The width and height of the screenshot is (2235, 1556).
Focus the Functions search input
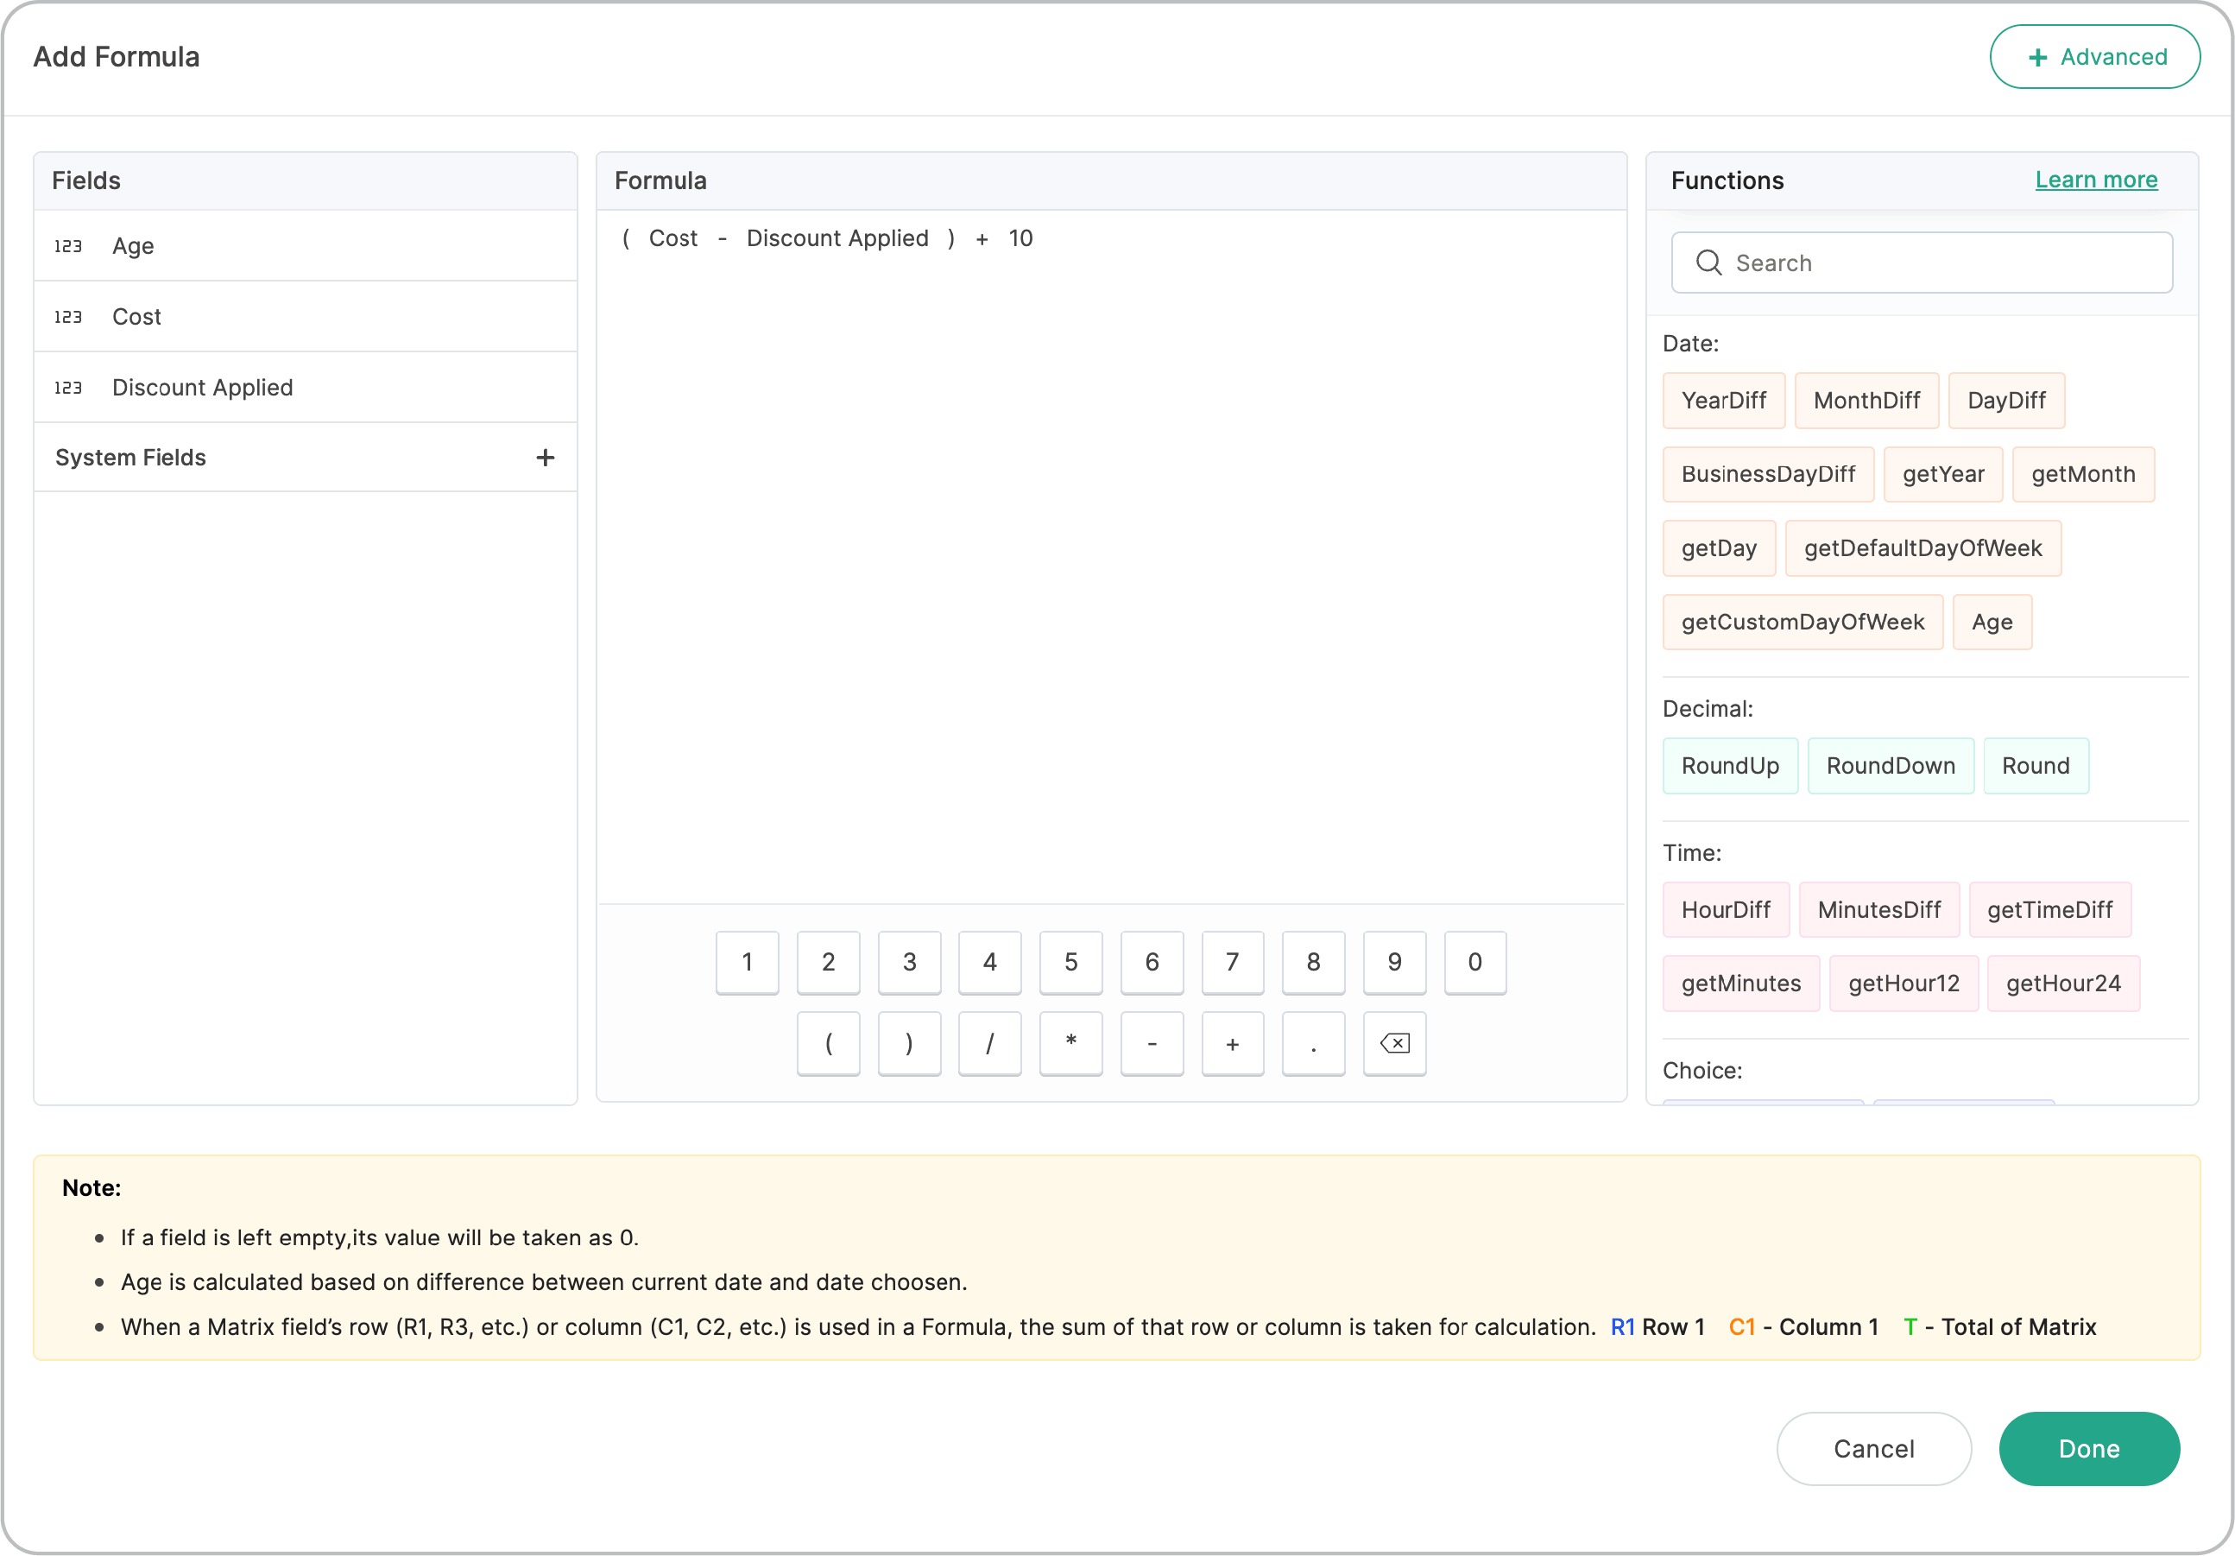tap(1937, 262)
